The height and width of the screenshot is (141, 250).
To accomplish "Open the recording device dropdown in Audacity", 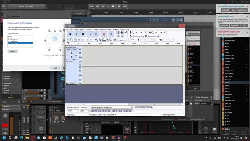I will pos(146,40).
